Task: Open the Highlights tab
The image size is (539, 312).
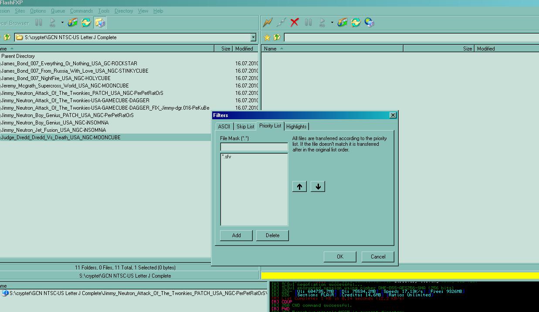Action: click(x=296, y=127)
